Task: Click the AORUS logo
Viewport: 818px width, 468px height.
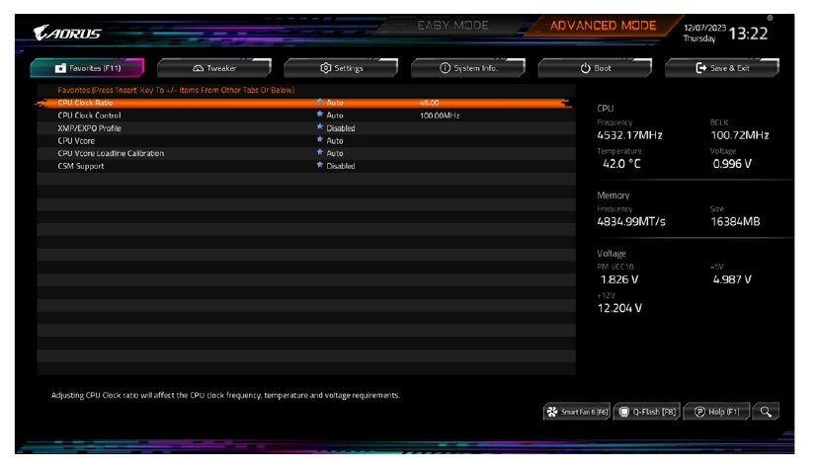Action: click(67, 33)
